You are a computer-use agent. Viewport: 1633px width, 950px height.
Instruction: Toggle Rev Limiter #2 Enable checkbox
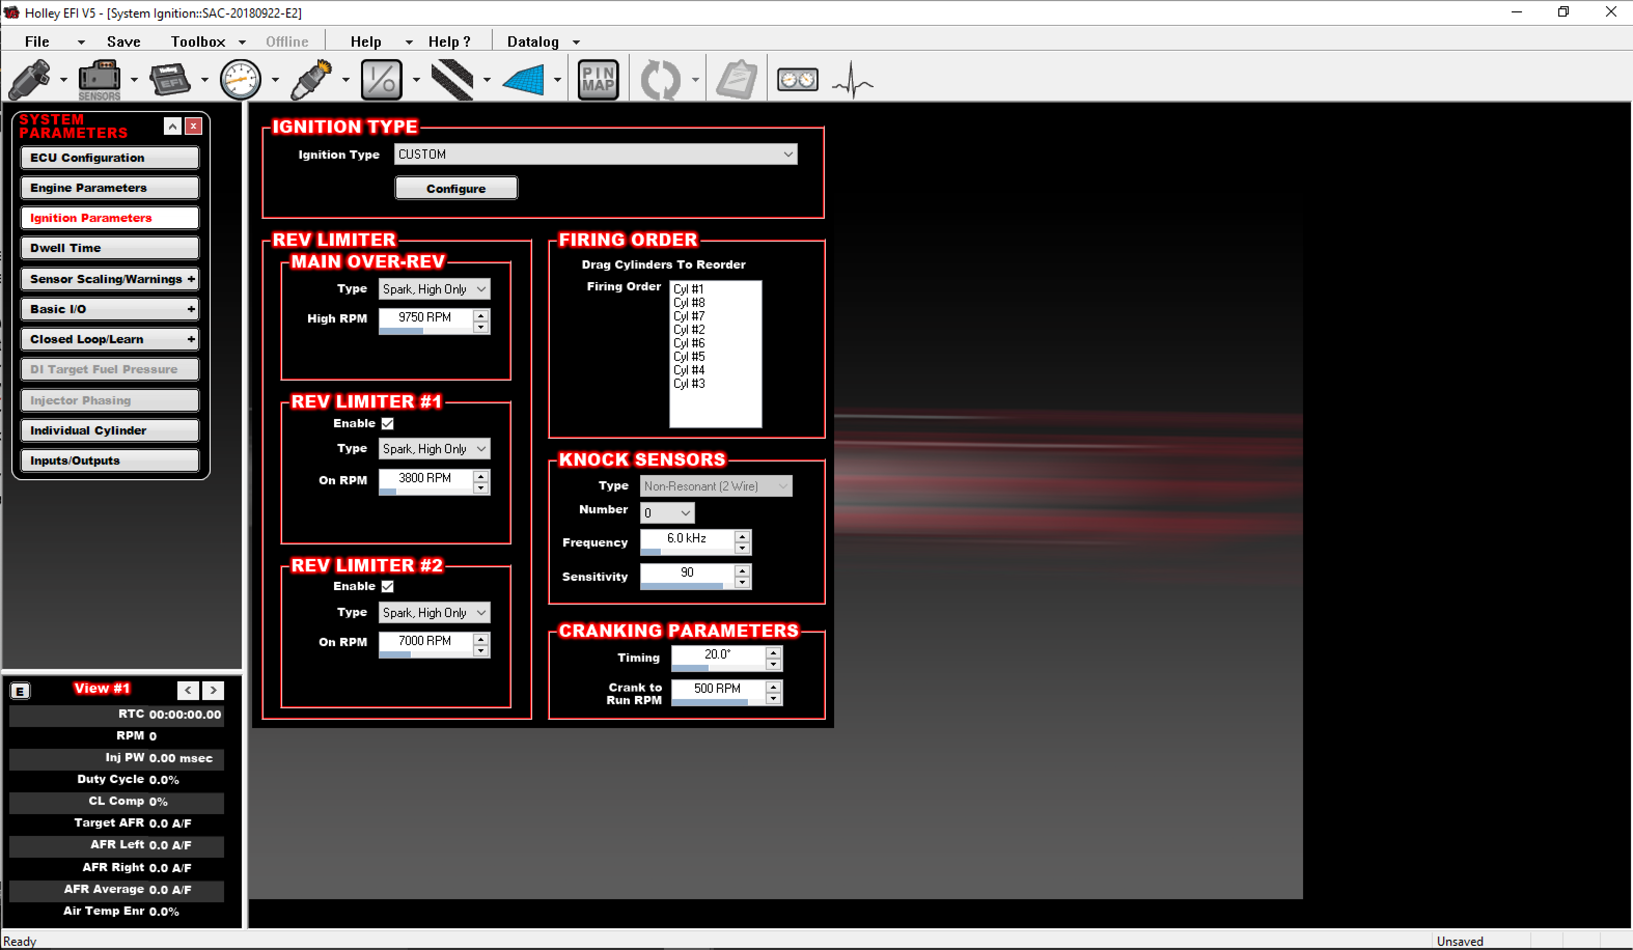coord(388,586)
